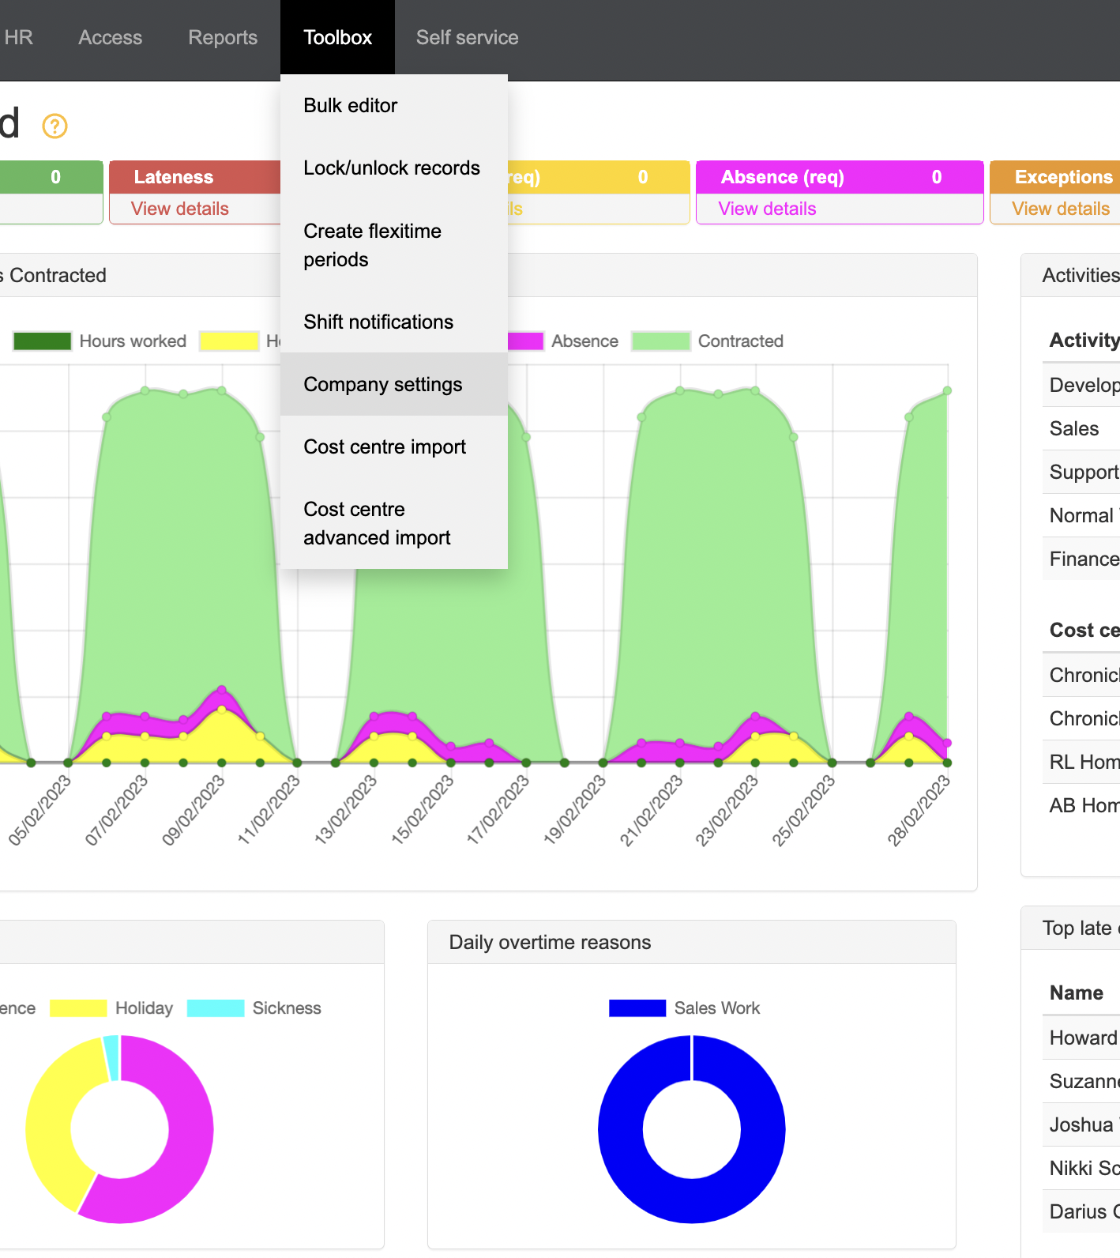The width and height of the screenshot is (1120, 1258).
Task: Click the orange help question mark icon
Action: 54,126
